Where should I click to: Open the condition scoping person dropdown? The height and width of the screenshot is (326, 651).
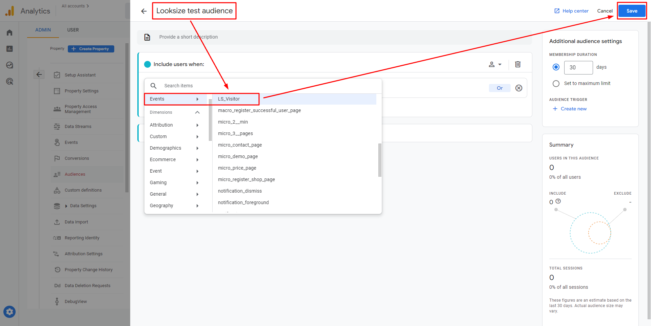coord(495,64)
